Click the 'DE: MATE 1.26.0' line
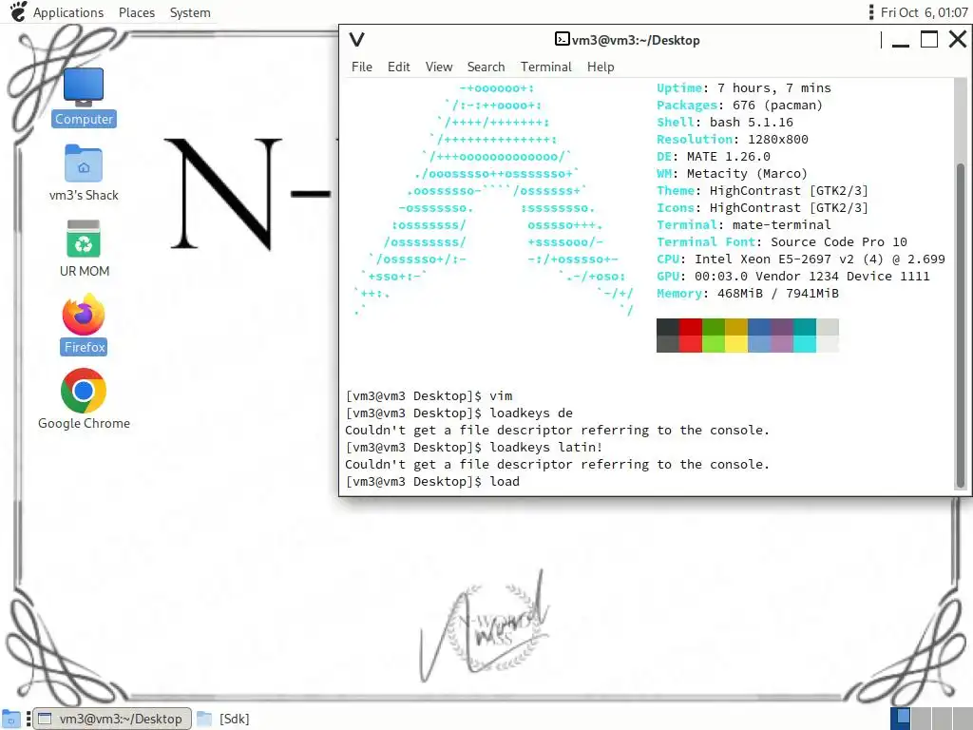The height and width of the screenshot is (730, 973). click(714, 157)
